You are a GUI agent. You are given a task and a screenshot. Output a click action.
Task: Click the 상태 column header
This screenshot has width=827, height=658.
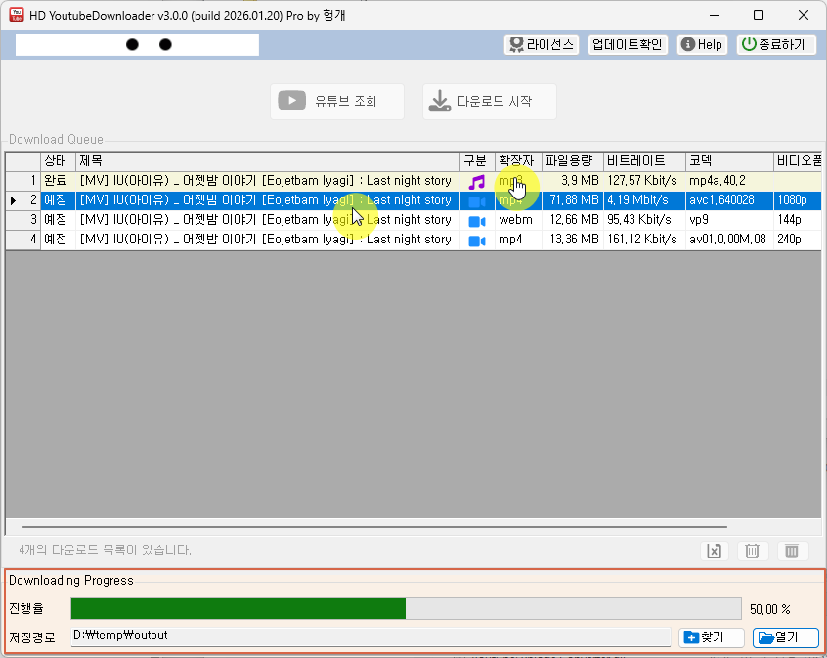pos(58,161)
